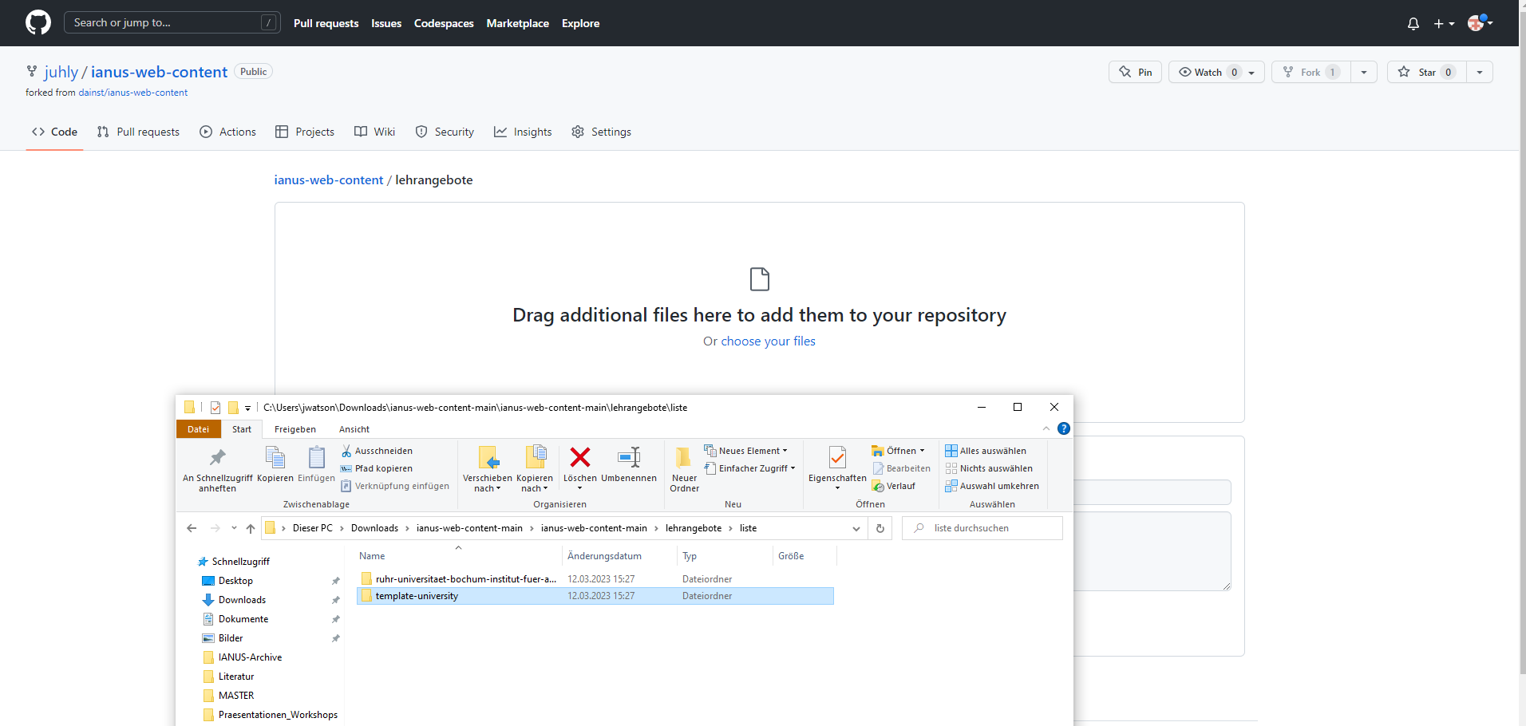This screenshot has height=726, width=1526.
Task: Click the Verlauf history item
Action: click(894, 486)
